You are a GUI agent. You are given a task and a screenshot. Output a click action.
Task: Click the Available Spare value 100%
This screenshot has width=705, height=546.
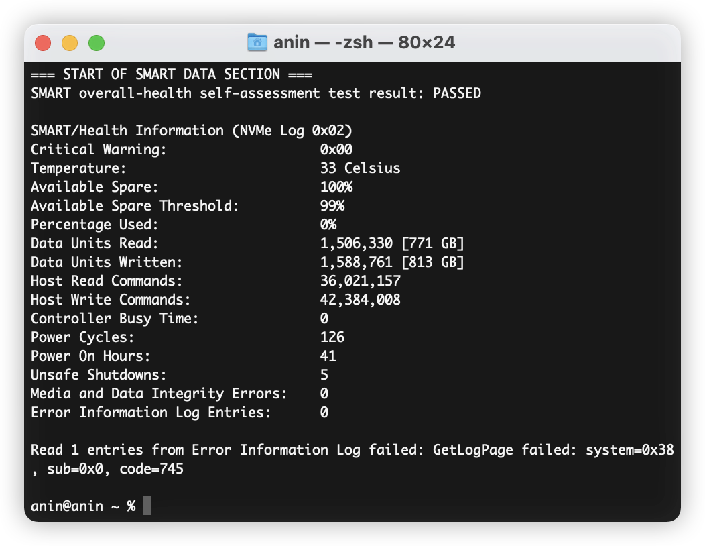[336, 187]
